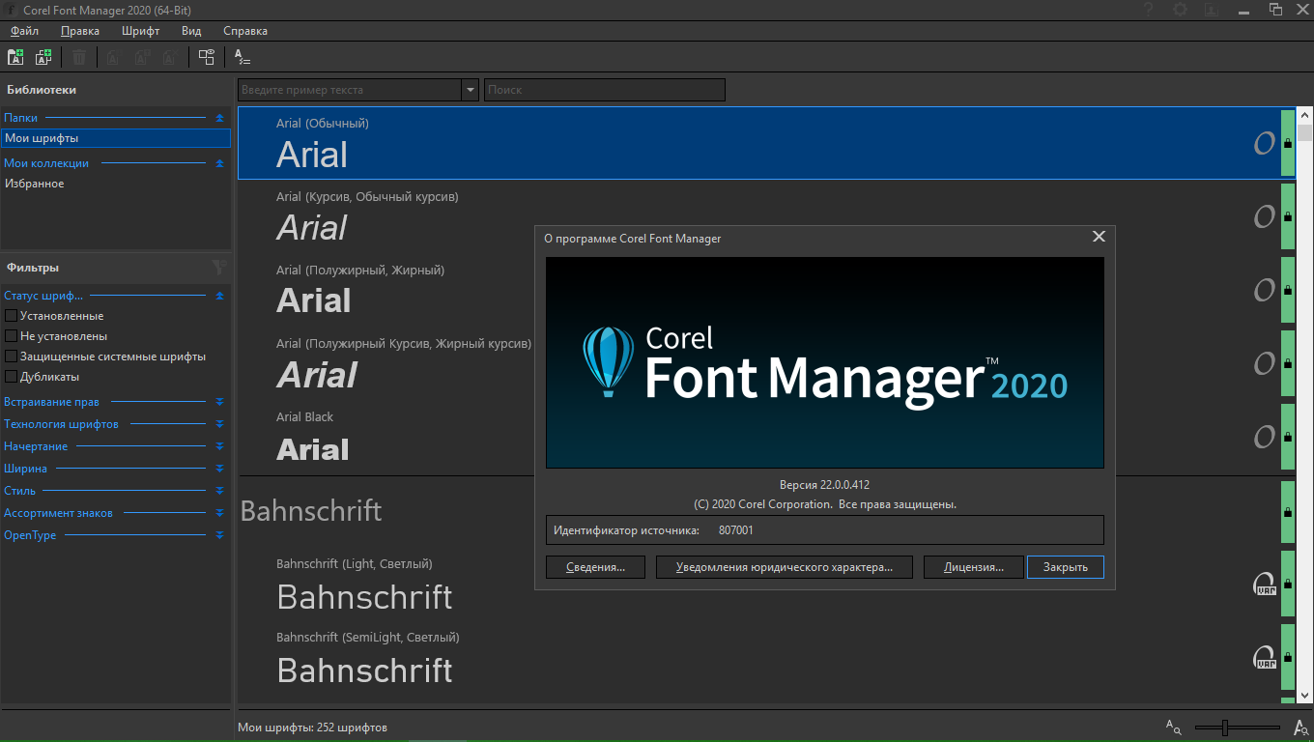Click the preview size slider handle

1225,727
